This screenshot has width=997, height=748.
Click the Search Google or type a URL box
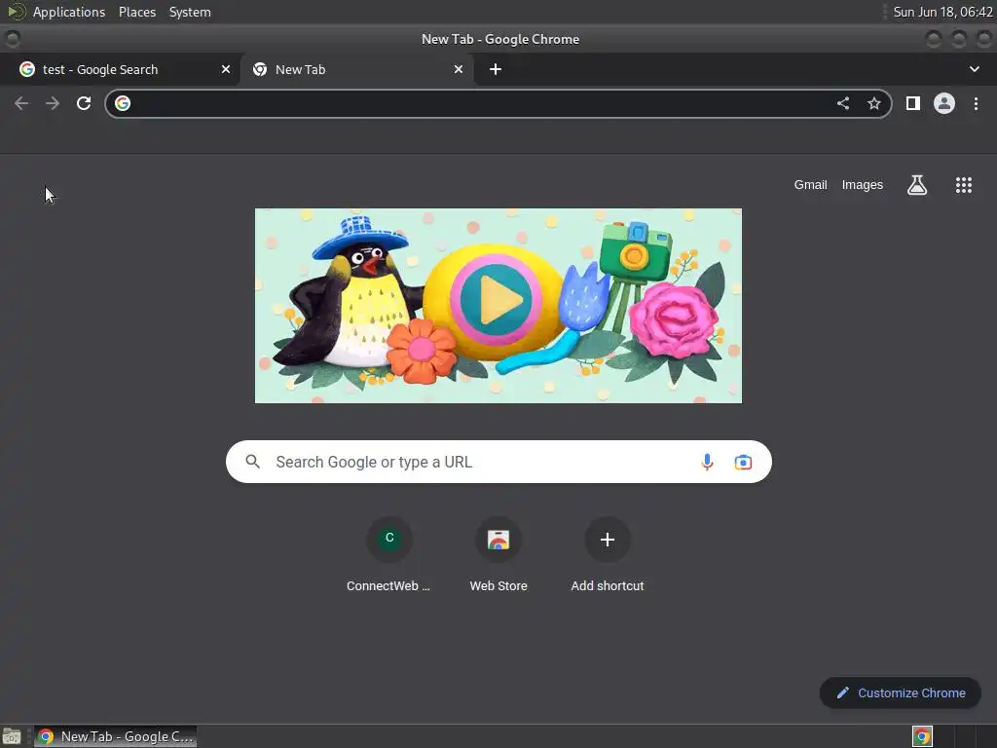tap(498, 462)
